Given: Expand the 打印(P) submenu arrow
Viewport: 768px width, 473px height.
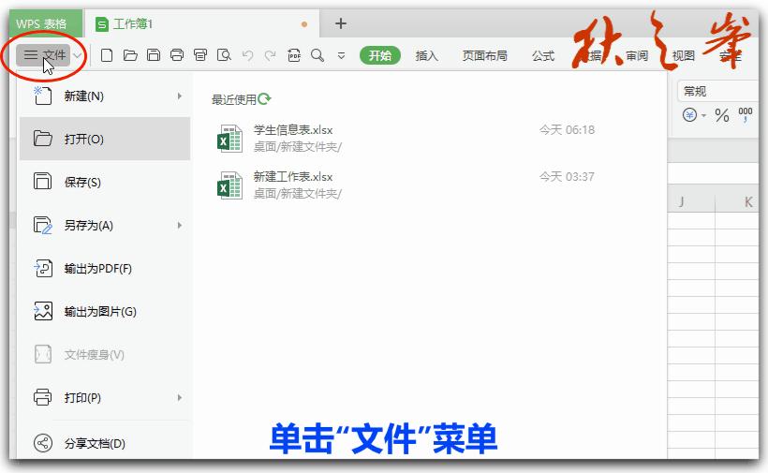Looking at the screenshot, I should [x=180, y=397].
